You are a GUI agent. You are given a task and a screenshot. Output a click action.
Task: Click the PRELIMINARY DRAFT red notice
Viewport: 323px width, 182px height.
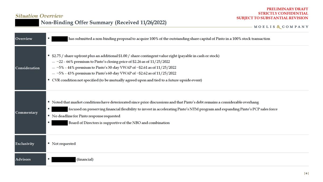pyautogui.click(x=289, y=9)
